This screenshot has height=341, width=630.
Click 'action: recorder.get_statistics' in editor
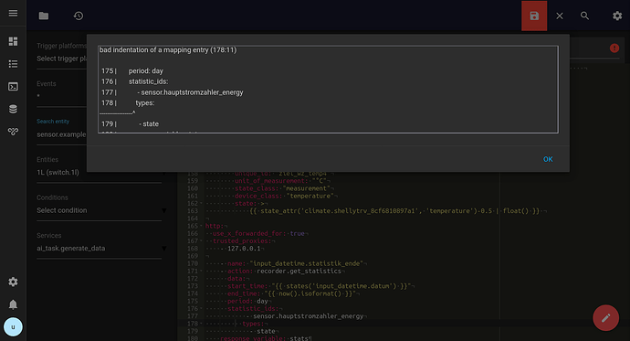point(284,271)
